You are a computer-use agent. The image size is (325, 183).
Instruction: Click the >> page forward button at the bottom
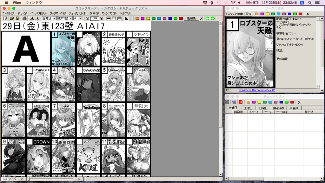point(79,179)
